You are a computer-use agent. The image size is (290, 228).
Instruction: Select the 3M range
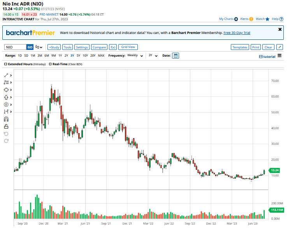(x=40, y=55)
